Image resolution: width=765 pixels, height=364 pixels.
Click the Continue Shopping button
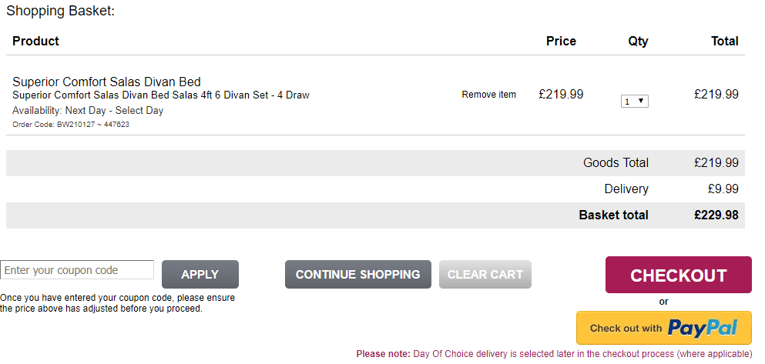pyautogui.click(x=358, y=274)
